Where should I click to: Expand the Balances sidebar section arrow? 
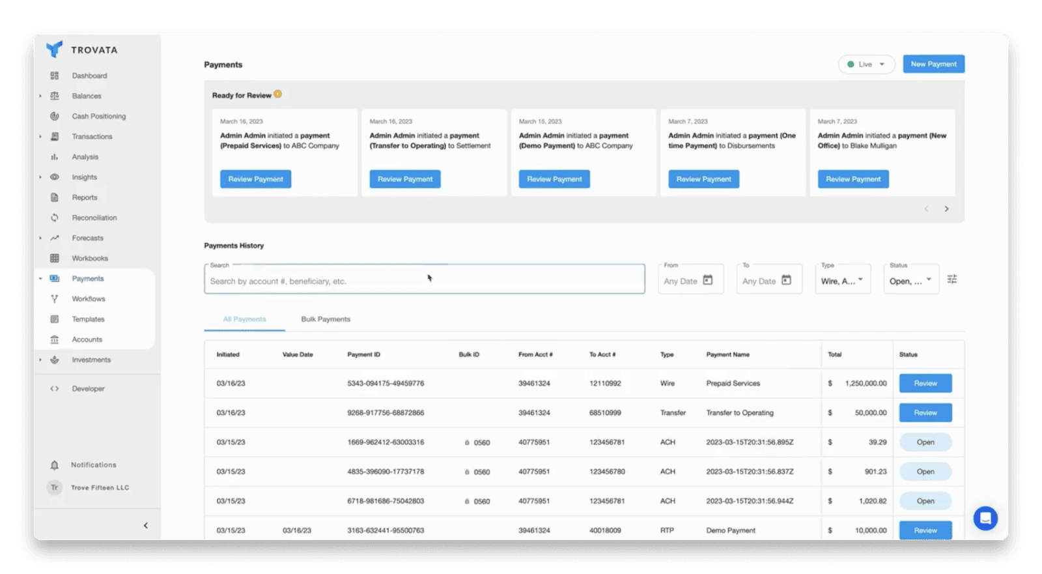click(x=40, y=96)
